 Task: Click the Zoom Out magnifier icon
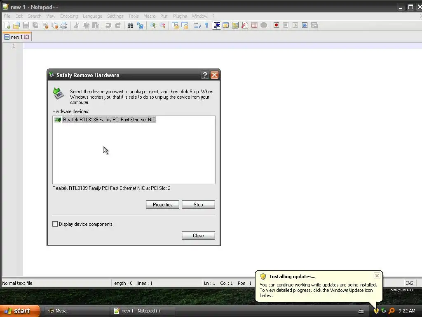(x=162, y=25)
